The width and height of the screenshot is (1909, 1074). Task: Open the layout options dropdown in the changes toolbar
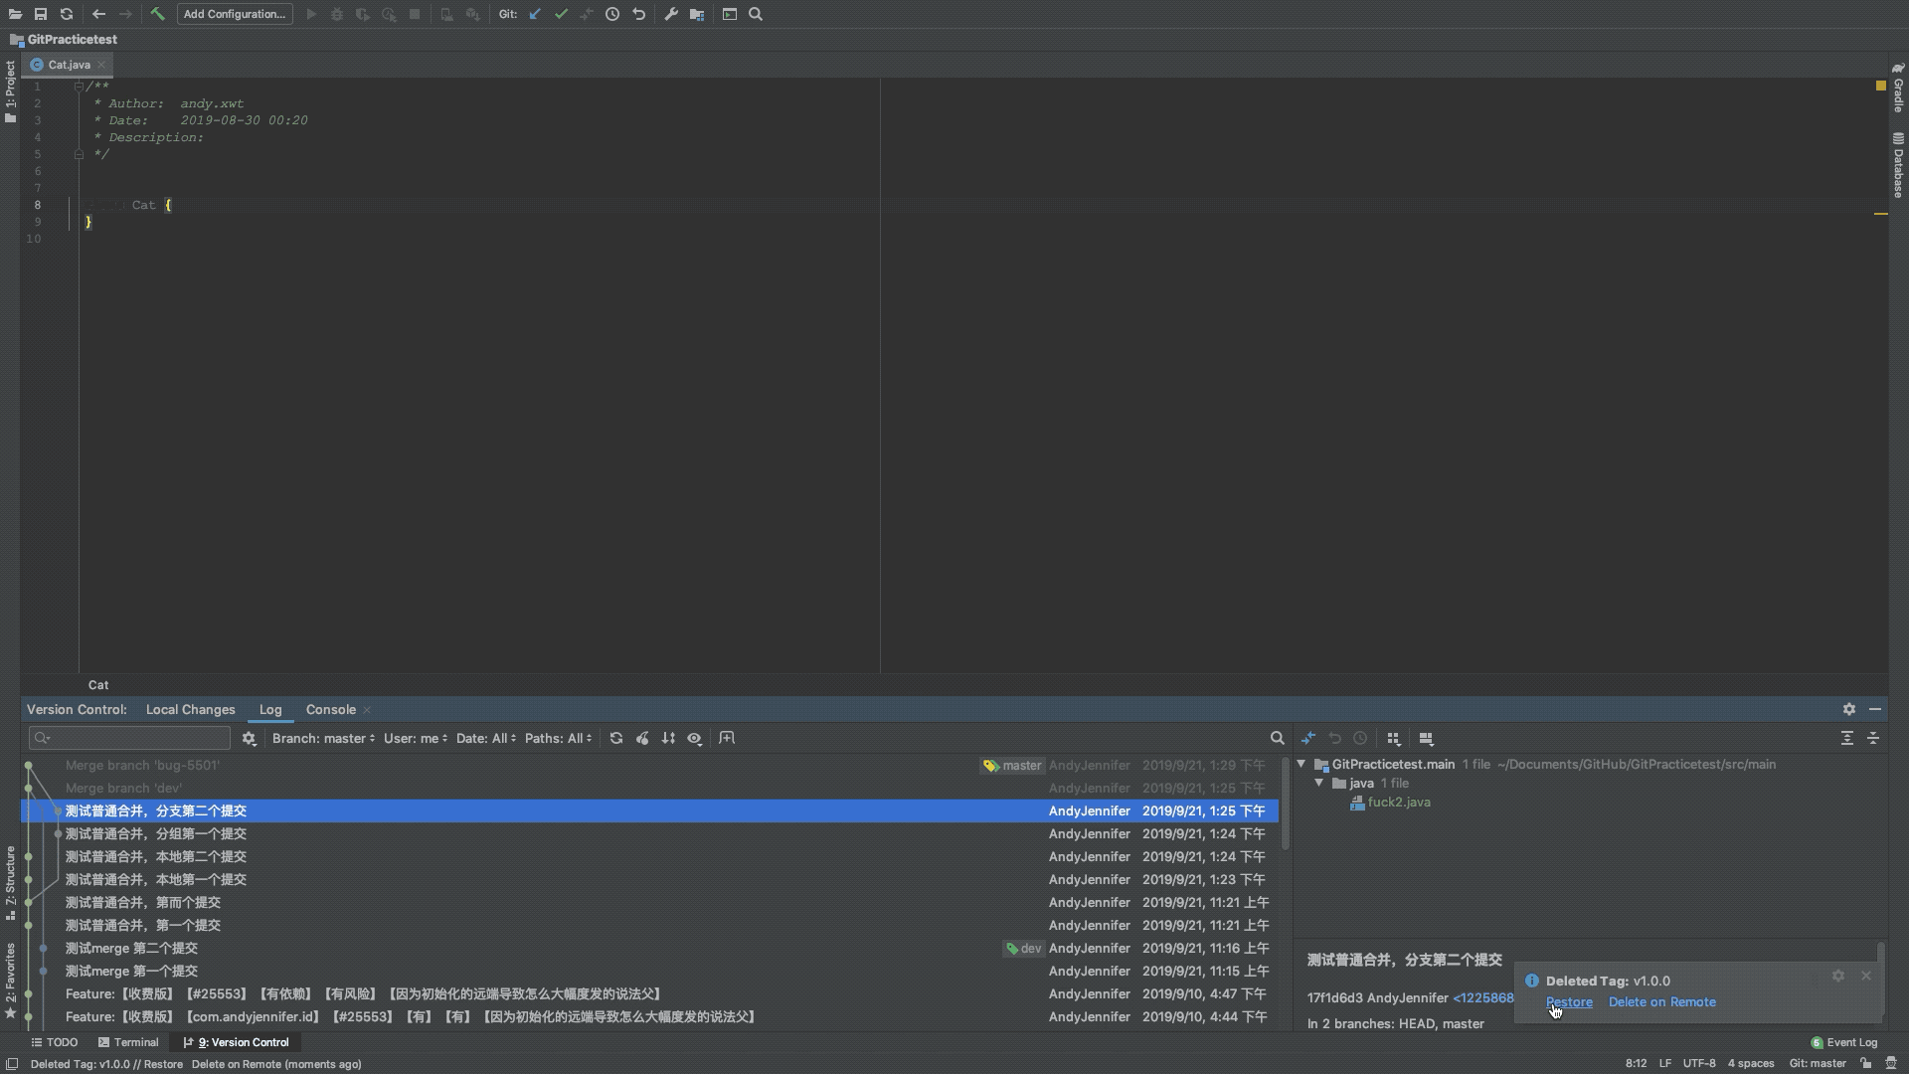coord(1426,738)
